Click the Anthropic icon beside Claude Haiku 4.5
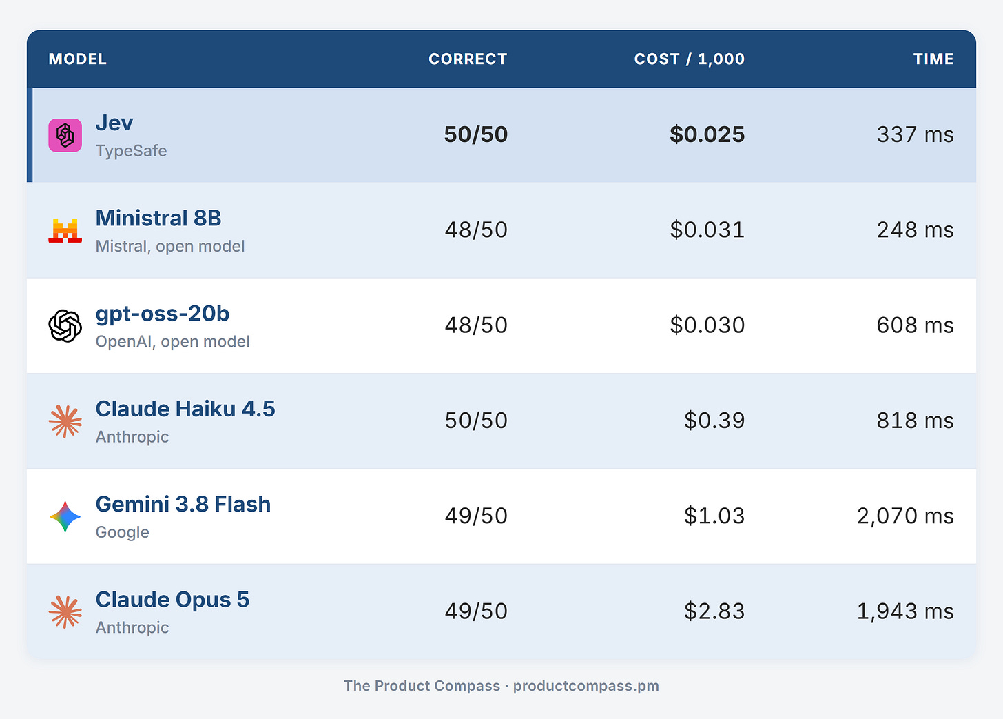The width and height of the screenshot is (1003, 719). coord(65,421)
